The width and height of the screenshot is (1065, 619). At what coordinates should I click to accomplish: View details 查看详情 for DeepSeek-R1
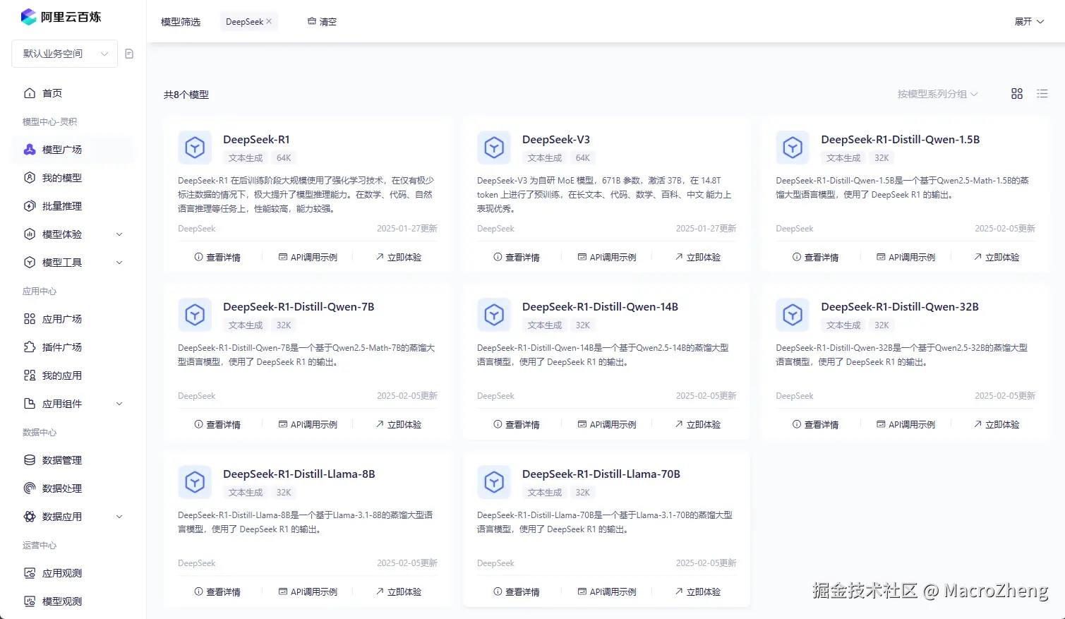217,258
